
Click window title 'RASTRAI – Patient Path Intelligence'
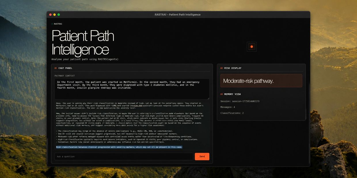point(178,15)
